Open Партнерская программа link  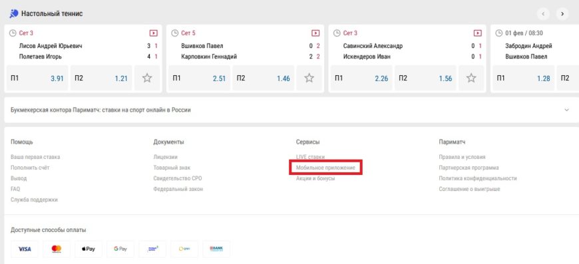click(x=469, y=168)
